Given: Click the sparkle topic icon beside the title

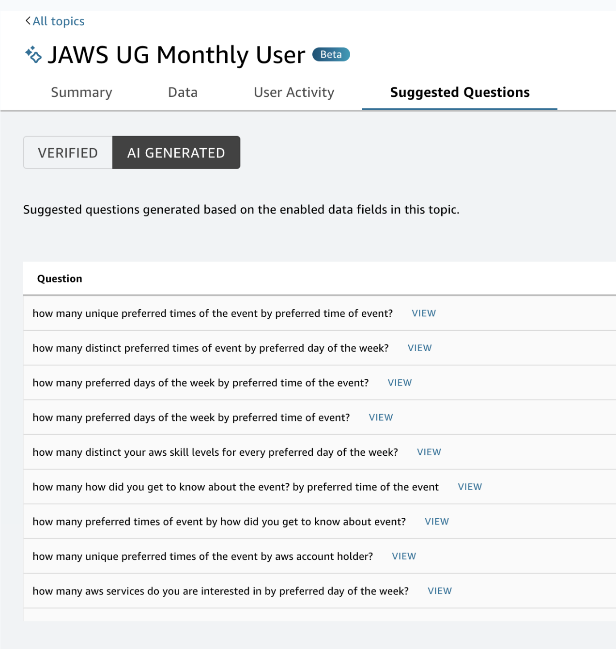Looking at the screenshot, I should tap(33, 54).
